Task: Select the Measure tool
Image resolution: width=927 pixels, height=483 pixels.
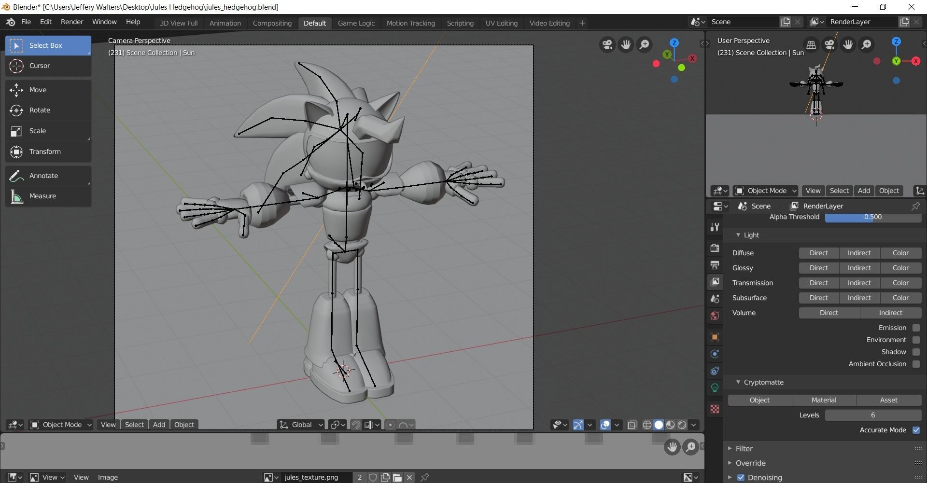Action: pyautogui.click(x=48, y=196)
